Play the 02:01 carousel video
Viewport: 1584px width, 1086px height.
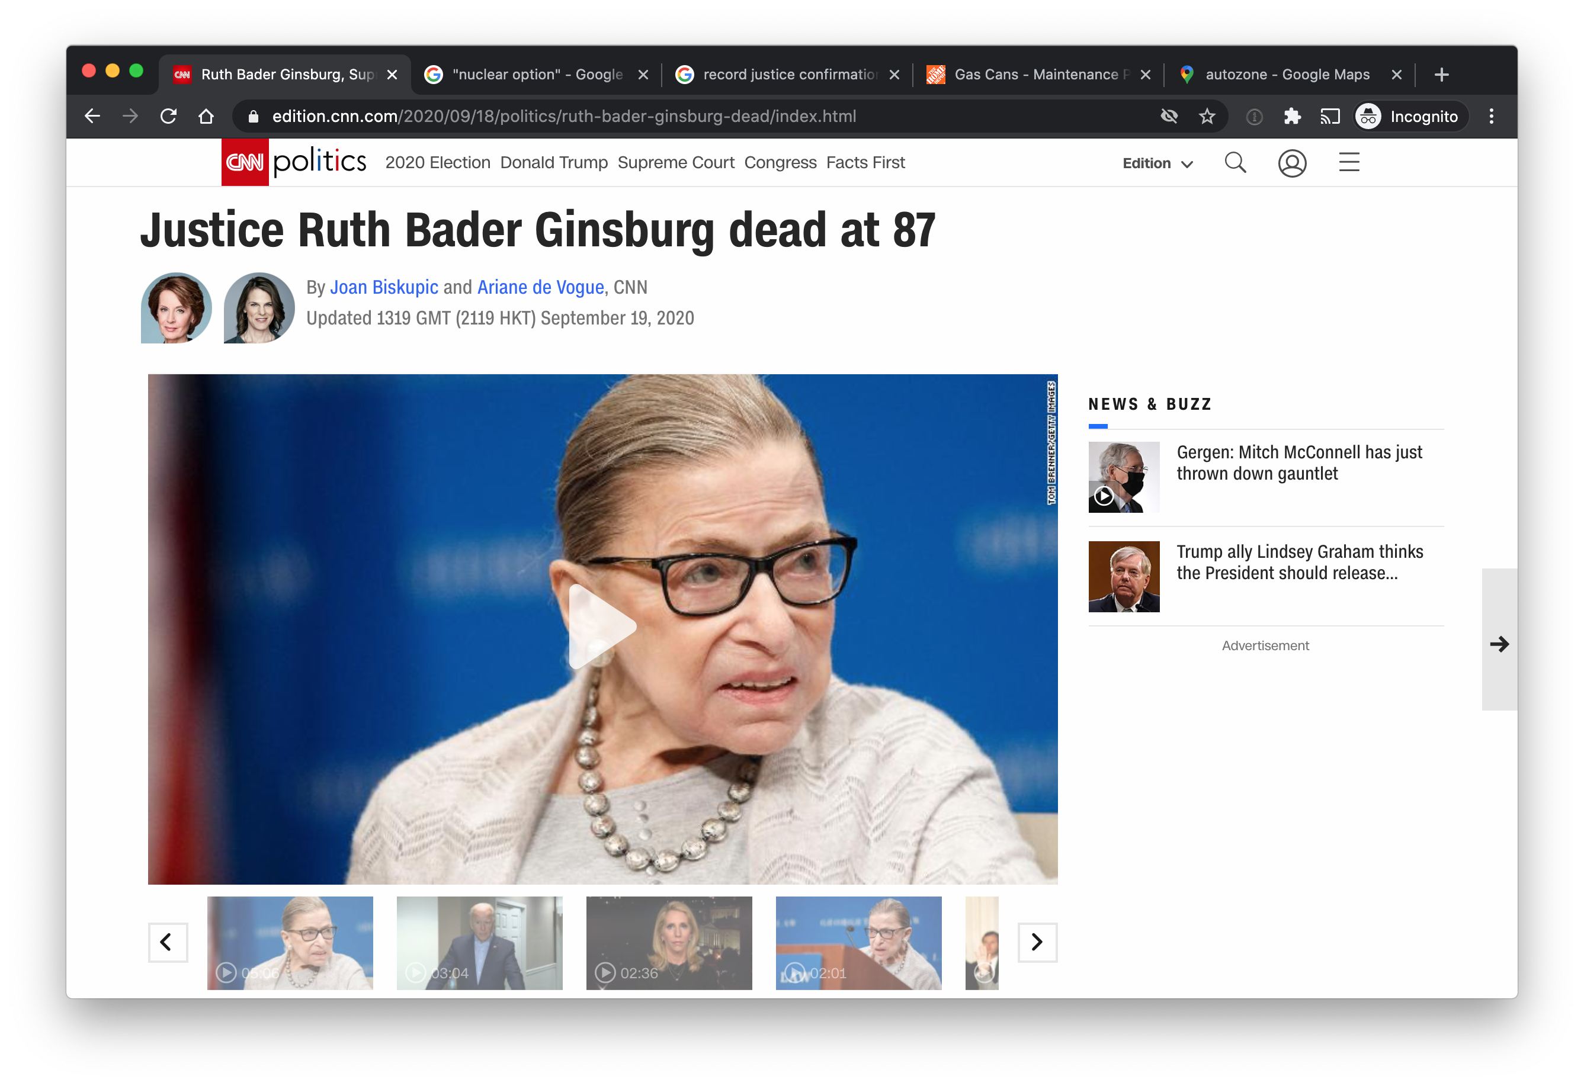point(858,943)
